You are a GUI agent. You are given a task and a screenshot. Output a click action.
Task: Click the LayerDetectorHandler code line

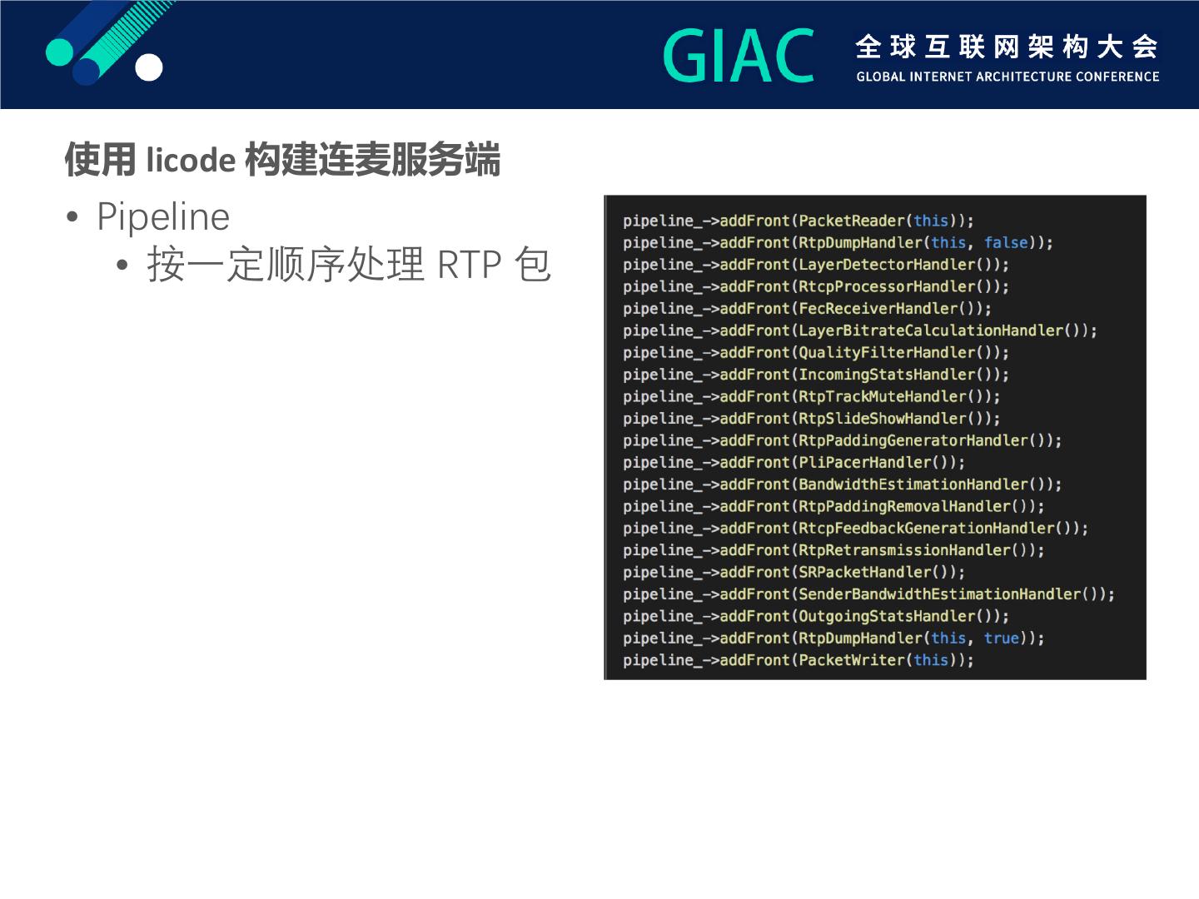click(x=816, y=265)
